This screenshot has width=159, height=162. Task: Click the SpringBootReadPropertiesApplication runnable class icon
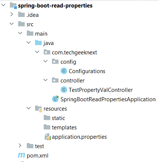(55, 99)
